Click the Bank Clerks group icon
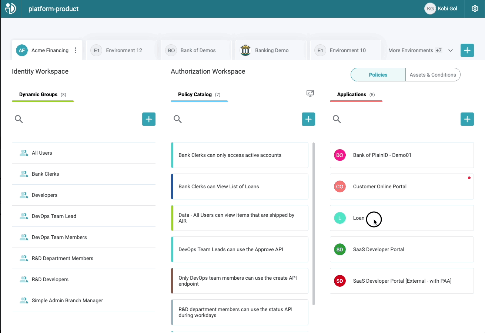485x333 pixels. point(24,174)
